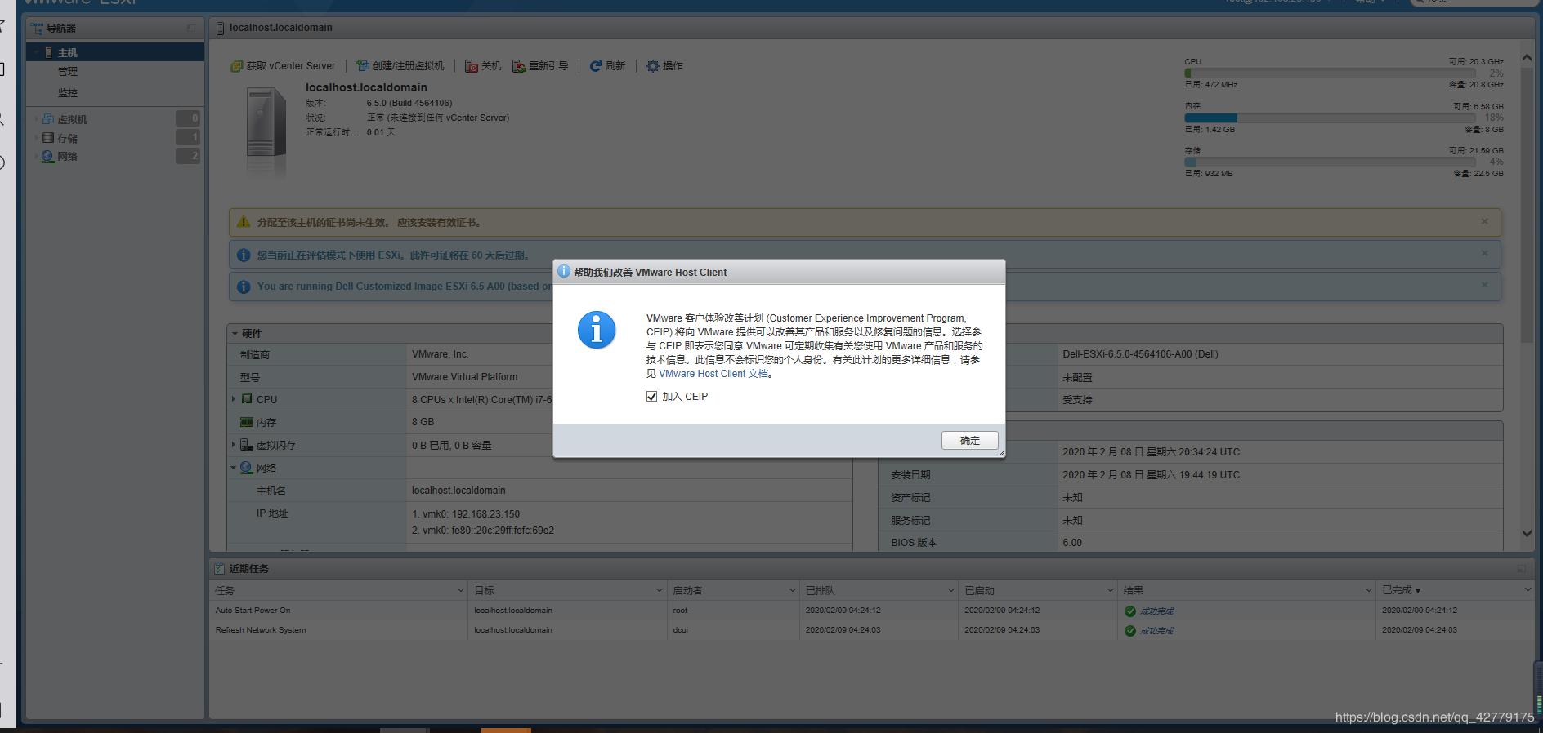Open the 任务 column dropdown arrow

click(461, 590)
